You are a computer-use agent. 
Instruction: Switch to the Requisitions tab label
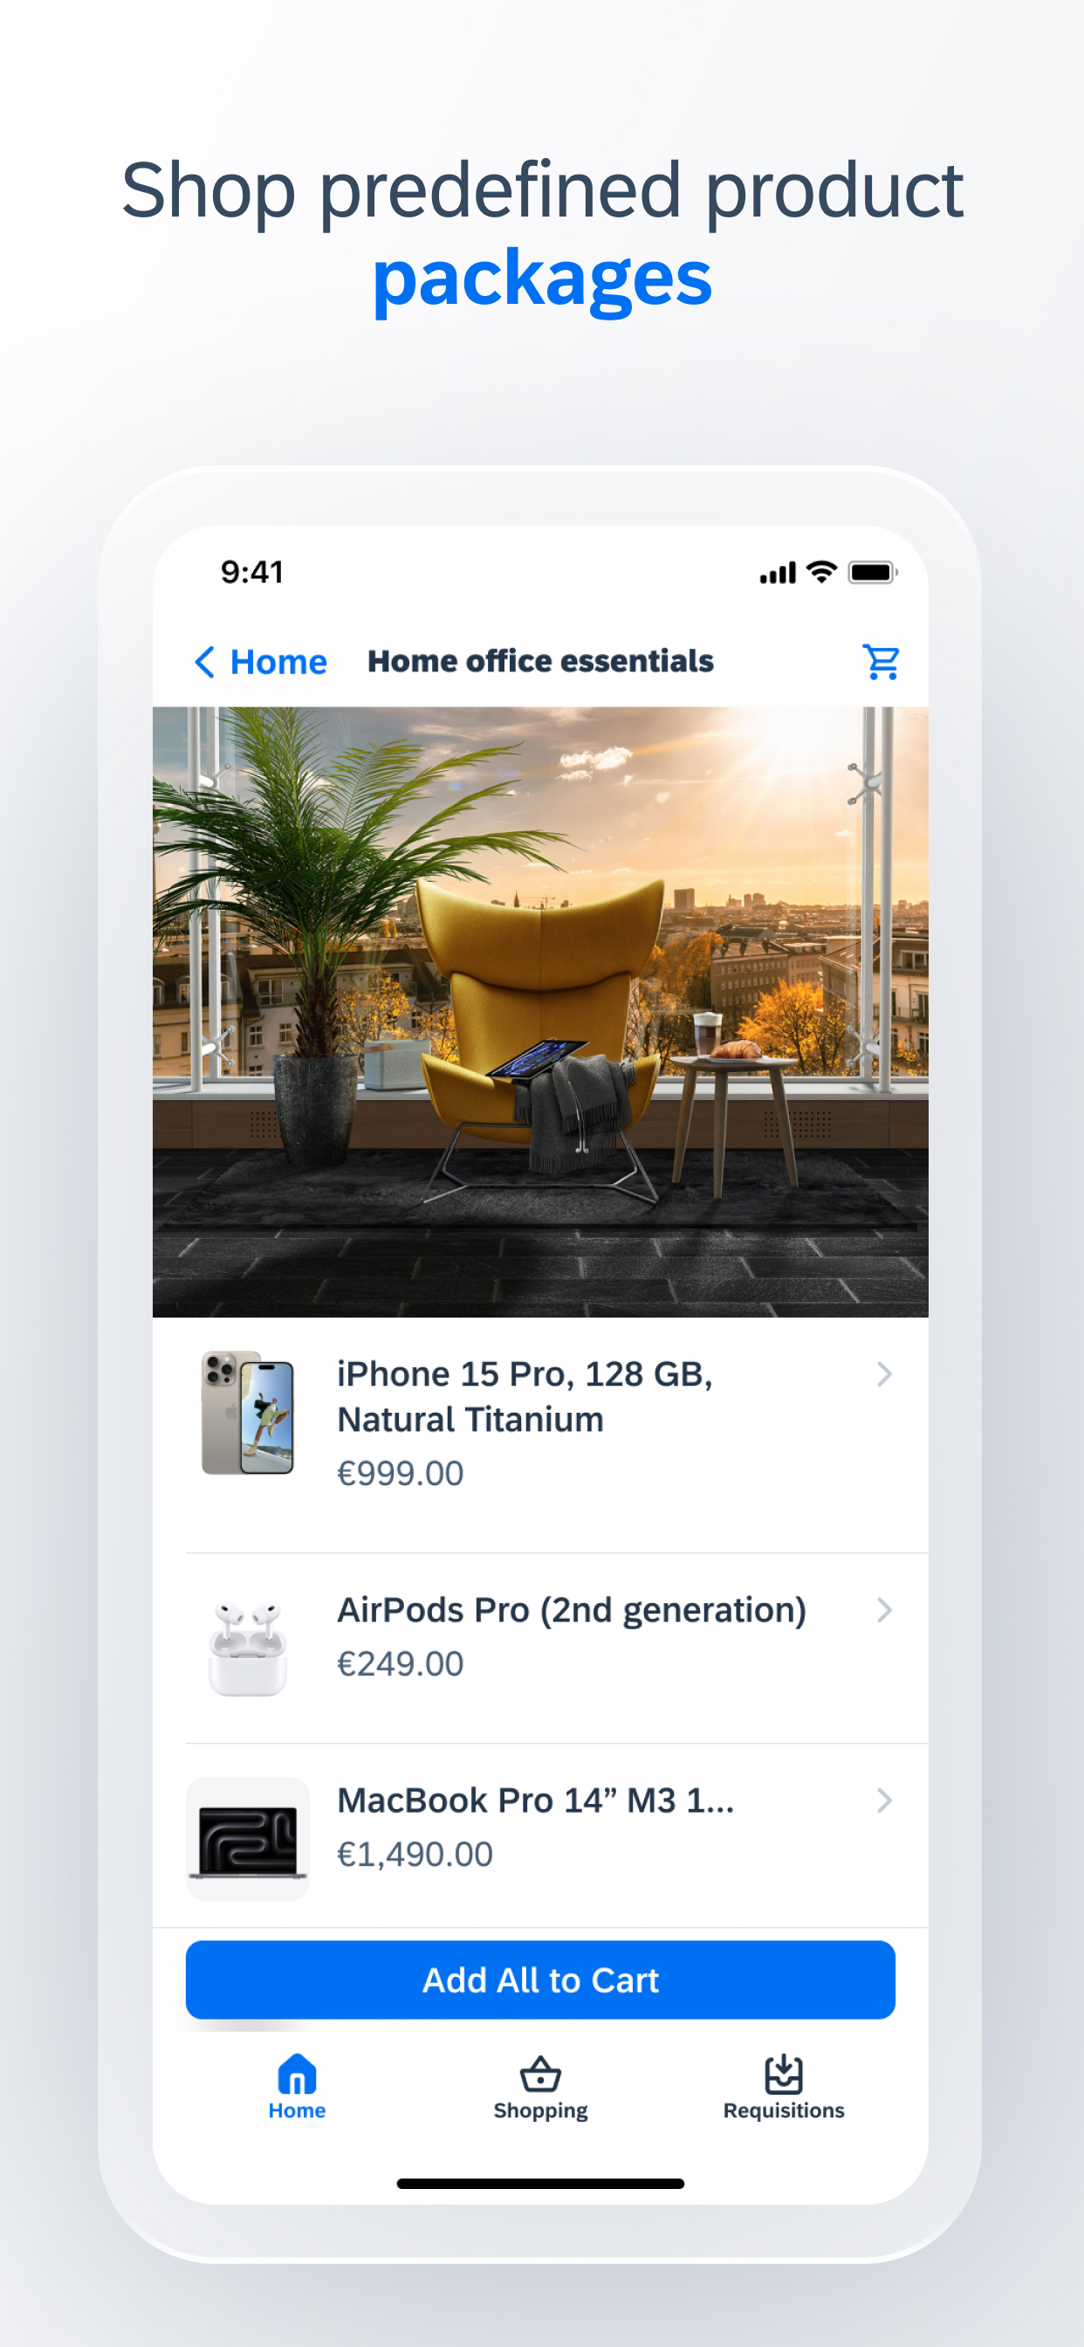point(784,2110)
